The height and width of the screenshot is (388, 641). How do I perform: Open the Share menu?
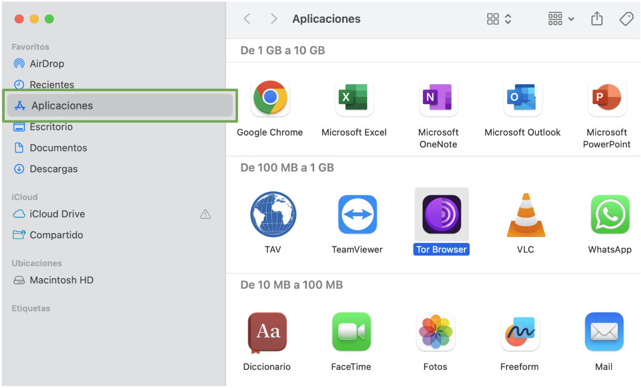[597, 18]
